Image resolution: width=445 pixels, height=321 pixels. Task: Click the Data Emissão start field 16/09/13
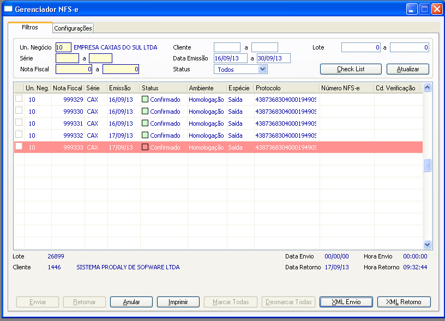click(231, 58)
